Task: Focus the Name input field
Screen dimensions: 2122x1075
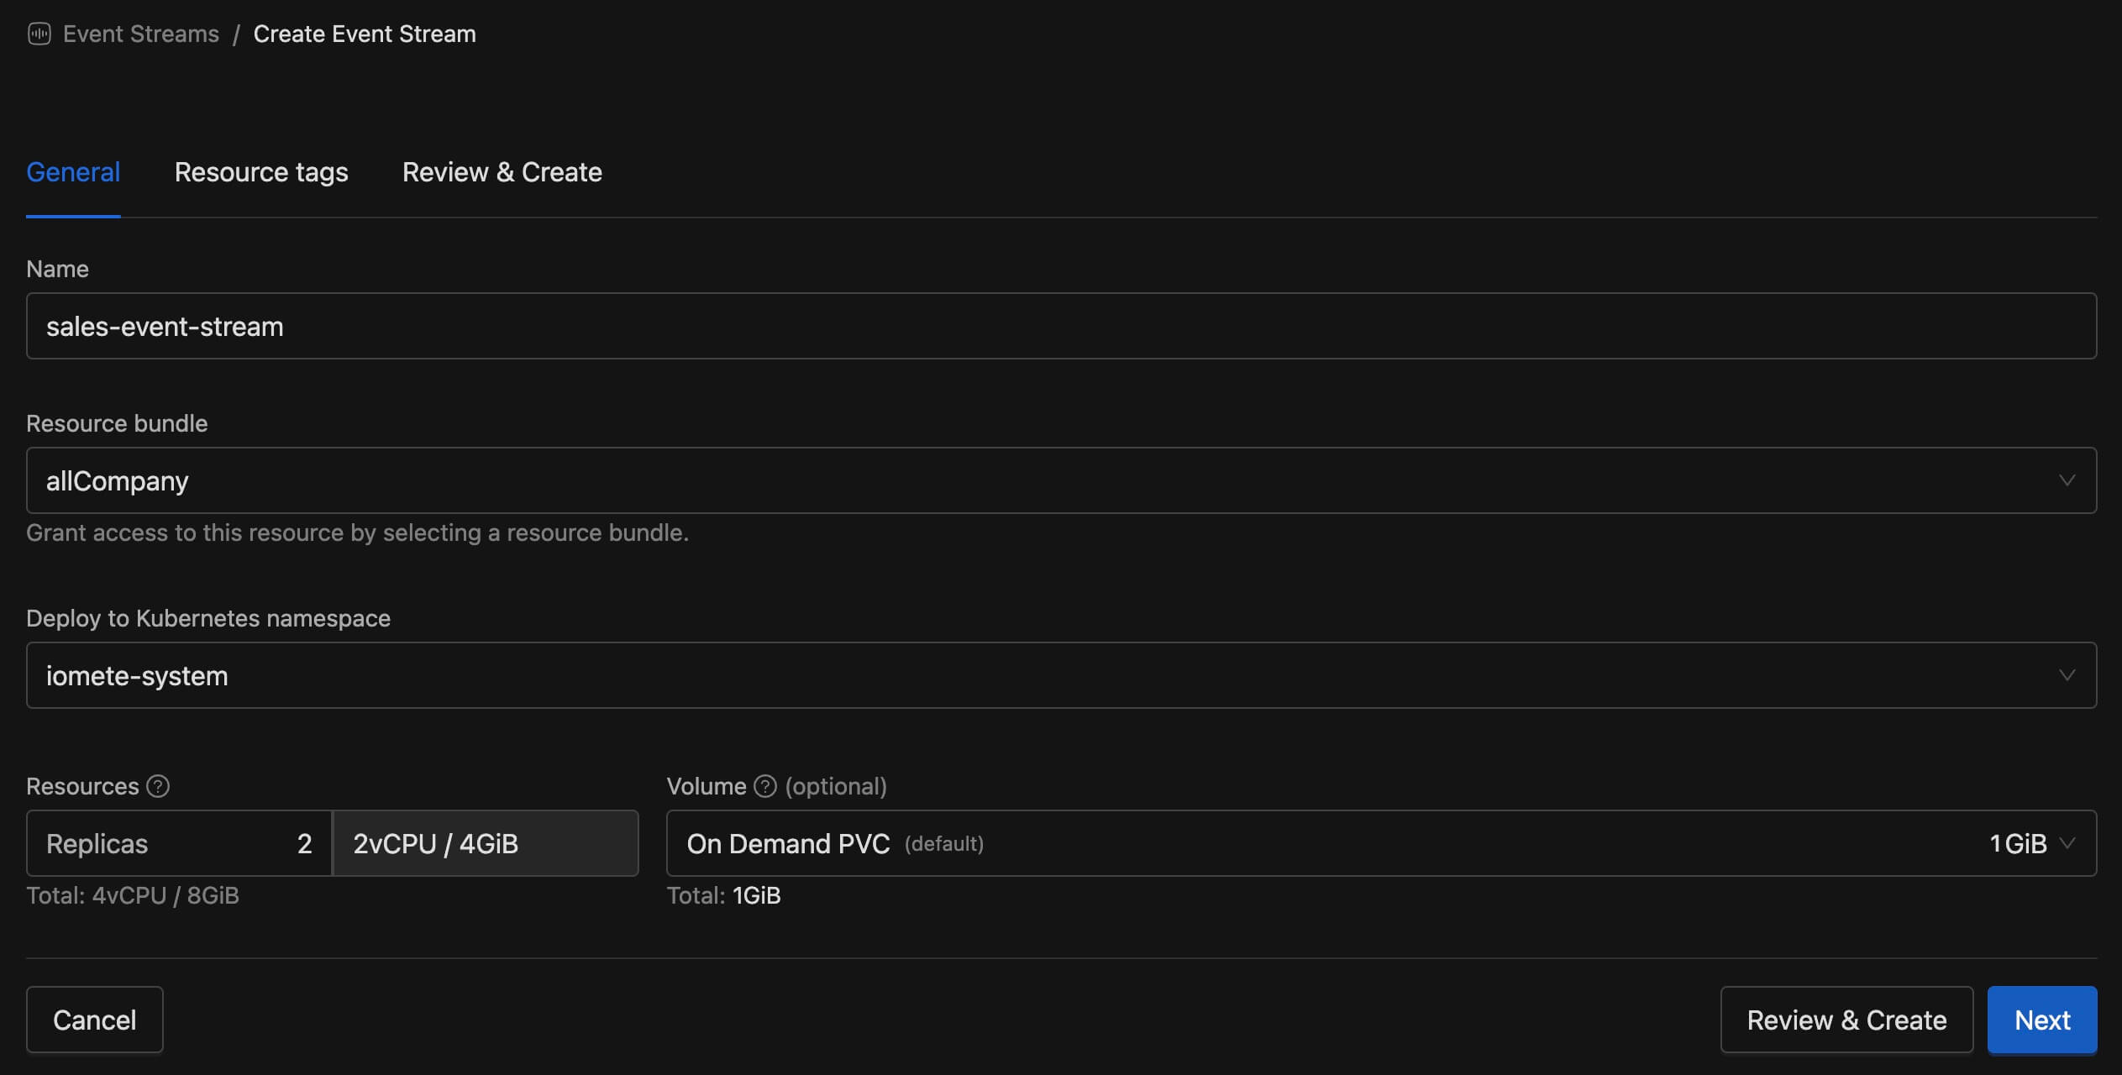Action: [1060, 326]
